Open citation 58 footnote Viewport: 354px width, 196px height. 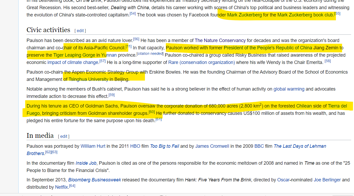pyautogui.click(x=328, y=61)
